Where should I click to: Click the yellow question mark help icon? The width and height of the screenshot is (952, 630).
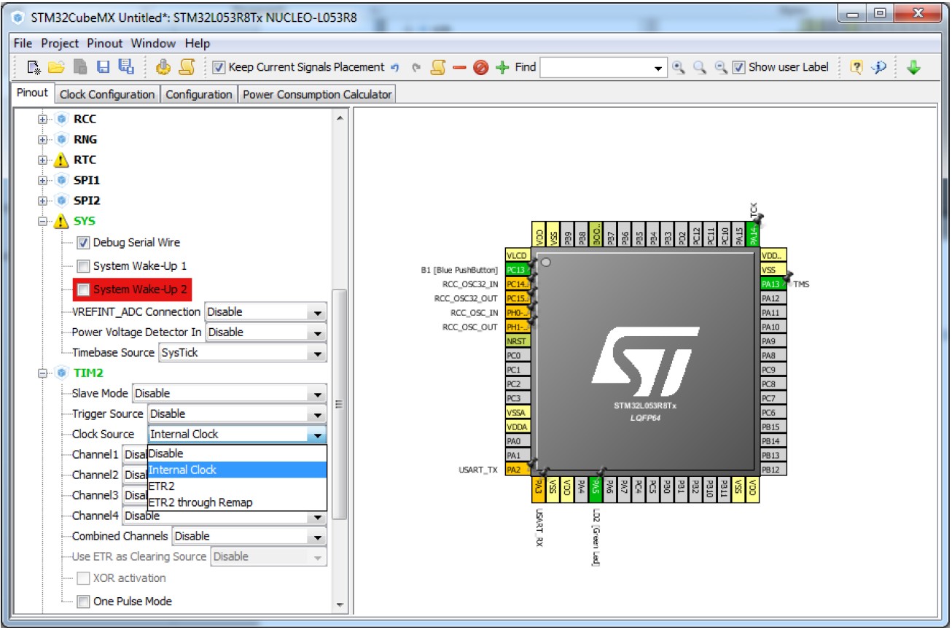pos(857,68)
